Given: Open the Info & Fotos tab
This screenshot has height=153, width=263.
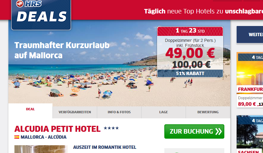Looking at the screenshot, I should (x=119, y=112).
